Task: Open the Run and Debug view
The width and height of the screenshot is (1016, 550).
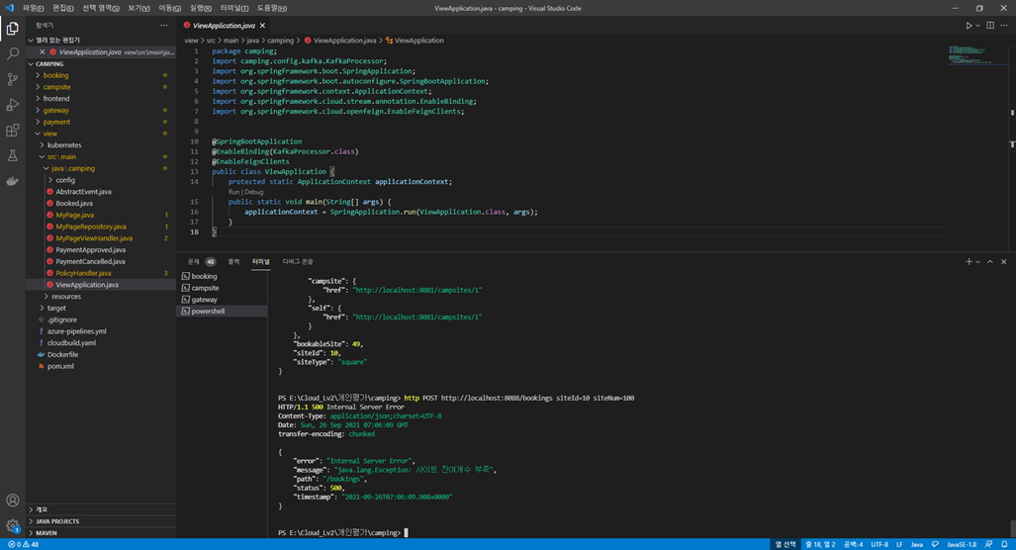Action: 12,104
